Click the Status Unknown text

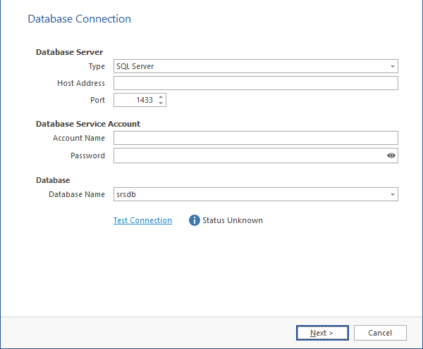click(x=232, y=220)
